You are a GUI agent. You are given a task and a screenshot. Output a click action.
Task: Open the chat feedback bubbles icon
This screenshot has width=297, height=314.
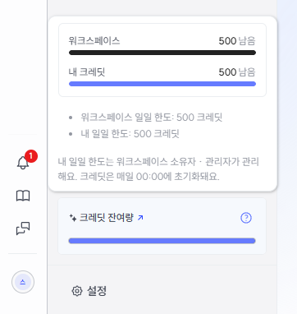(x=23, y=229)
